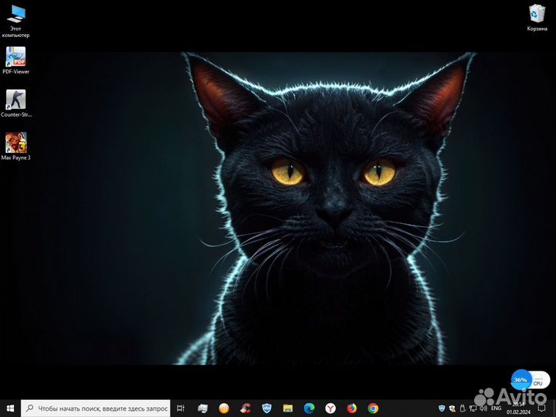Open the Windows Start menu
The width and height of the screenshot is (556, 417).
10,409
